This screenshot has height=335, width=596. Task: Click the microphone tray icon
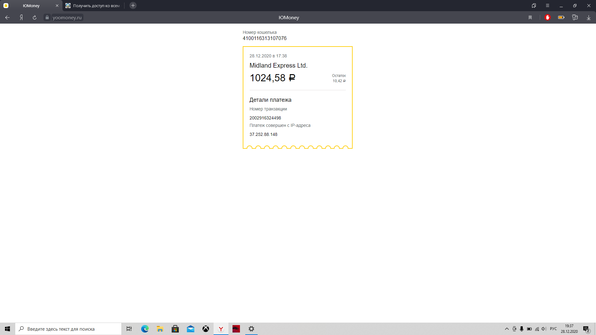pyautogui.click(x=522, y=329)
